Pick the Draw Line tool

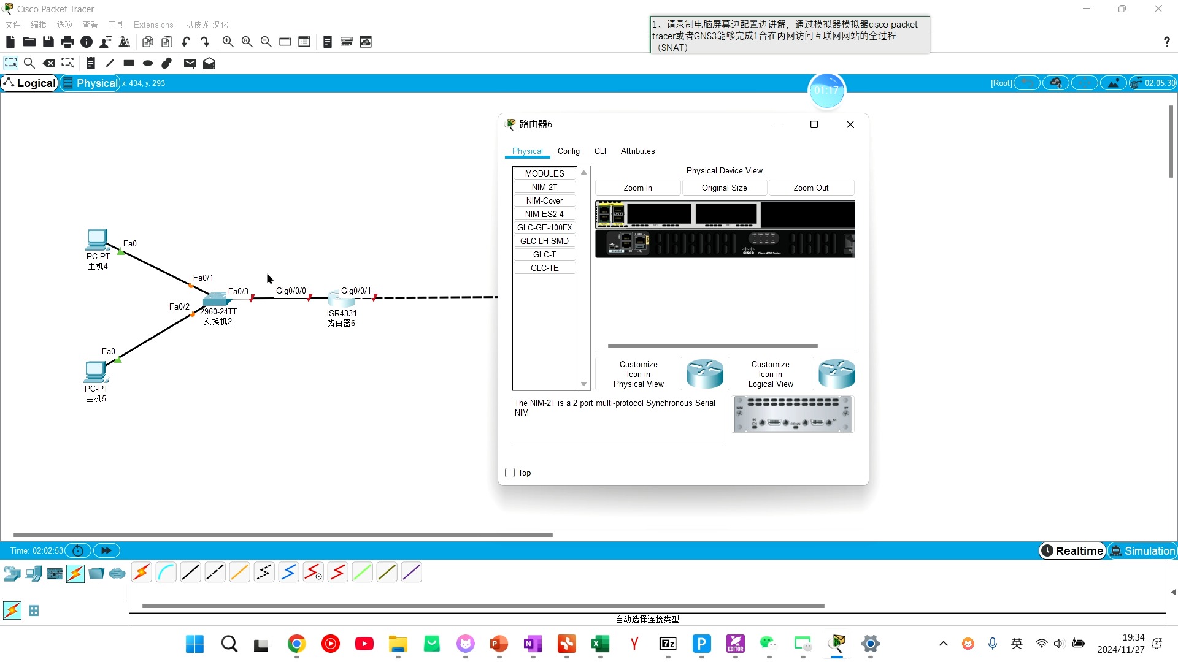[x=110, y=63]
